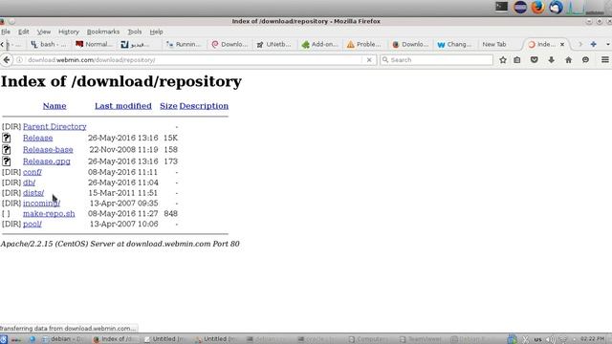Switch to the 'bash' tab
The image size is (612, 344).
[x=49, y=45]
